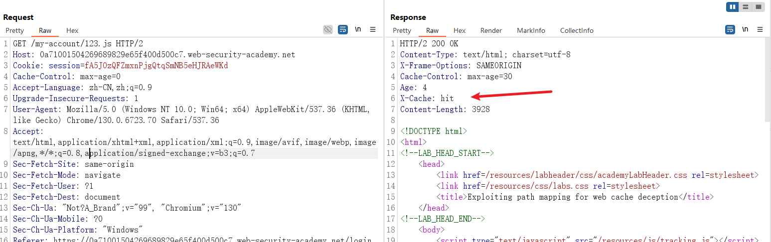The width and height of the screenshot is (771, 242).
Task: Open the Response Hex tab
Action: point(460,30)
